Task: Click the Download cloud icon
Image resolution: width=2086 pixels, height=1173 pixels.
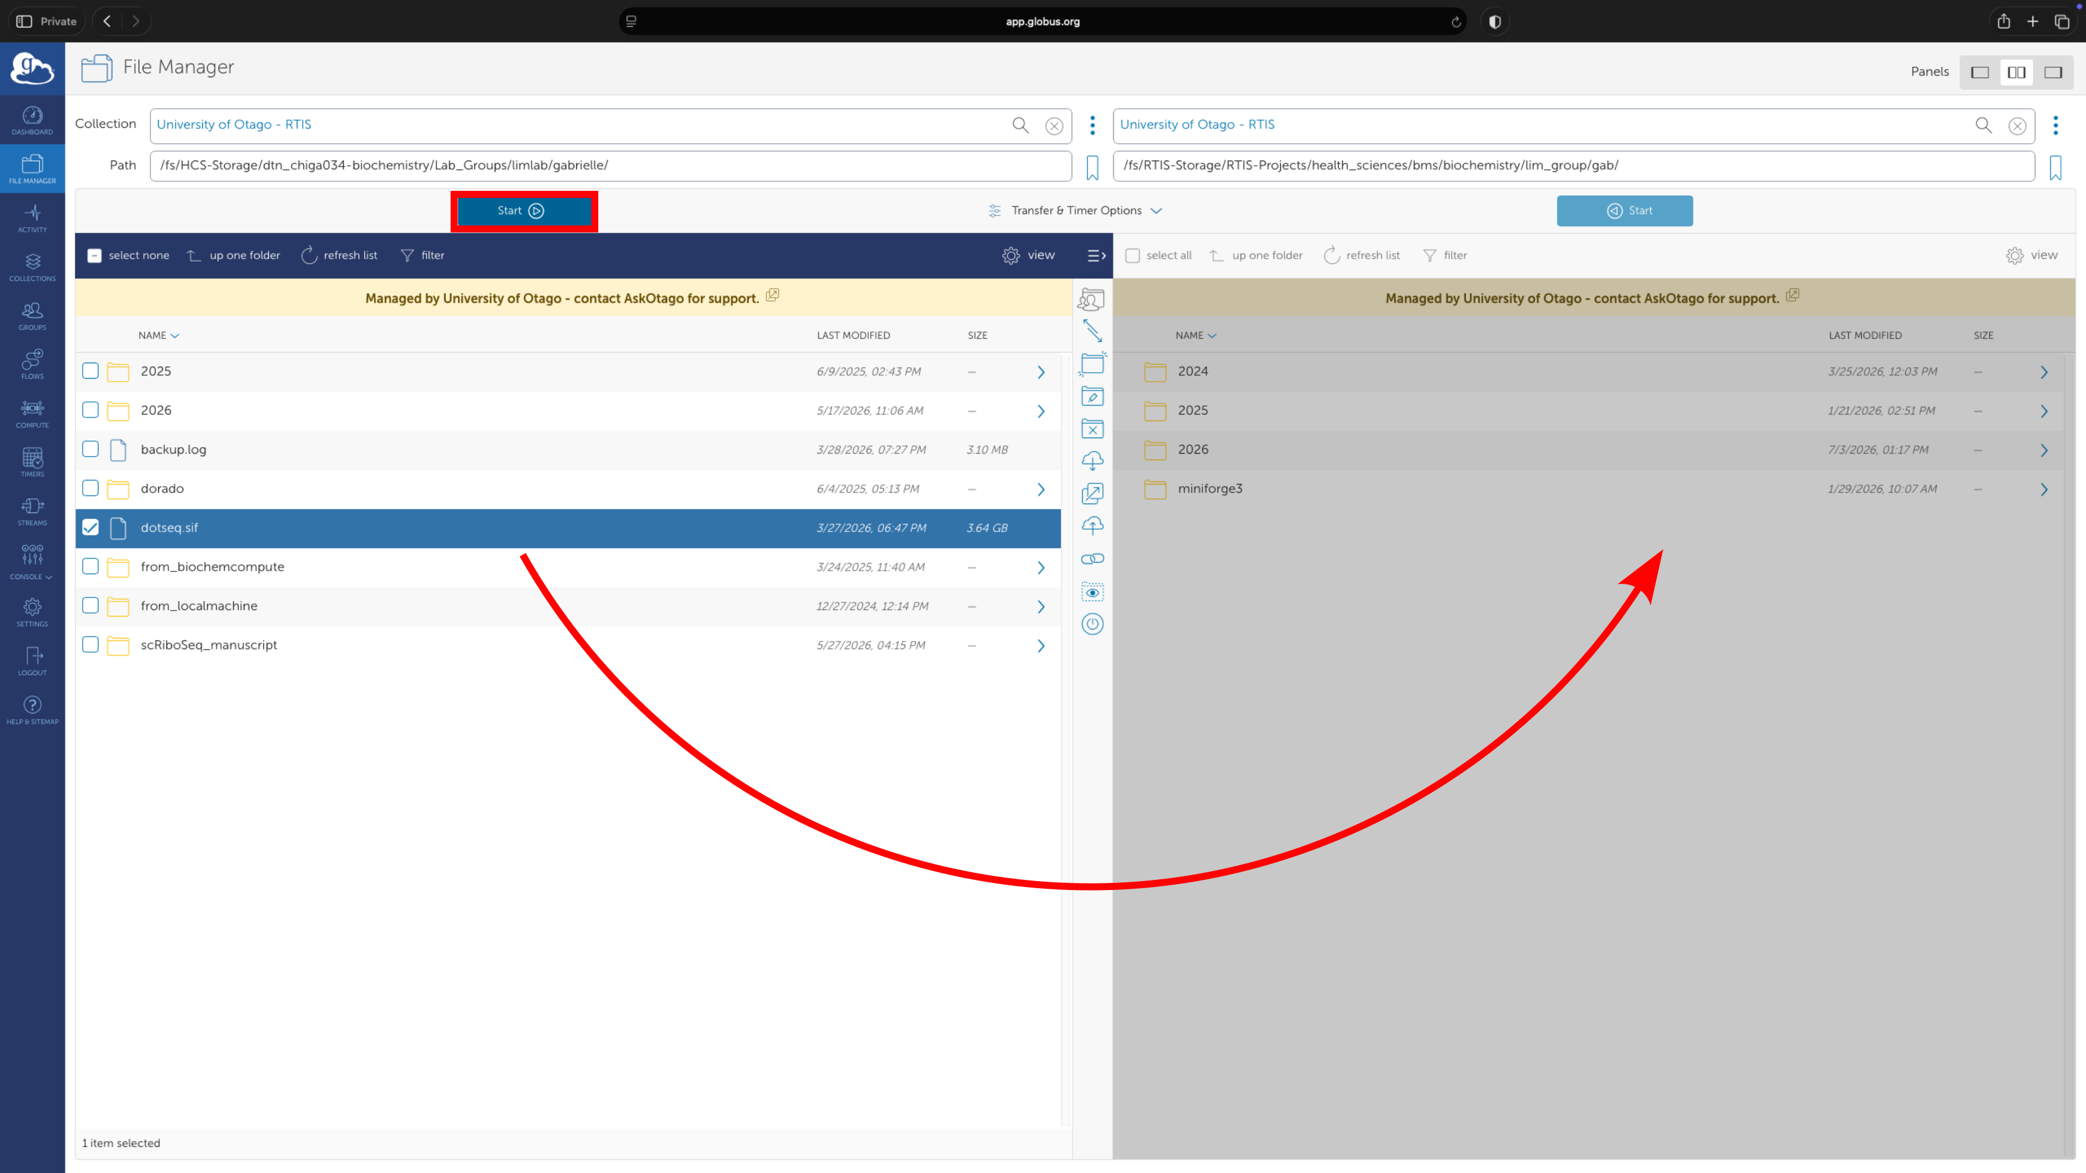Action: click(x=1092, y=461)
